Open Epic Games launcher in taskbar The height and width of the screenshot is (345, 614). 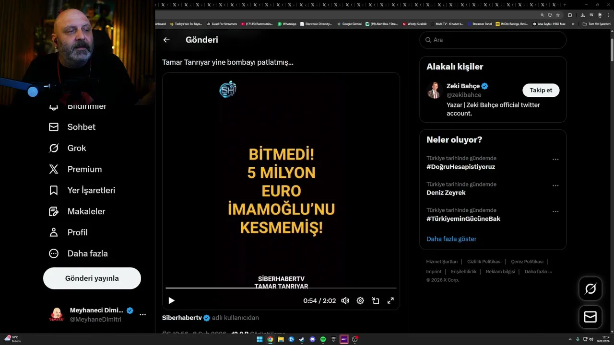[x=333, y=339]
